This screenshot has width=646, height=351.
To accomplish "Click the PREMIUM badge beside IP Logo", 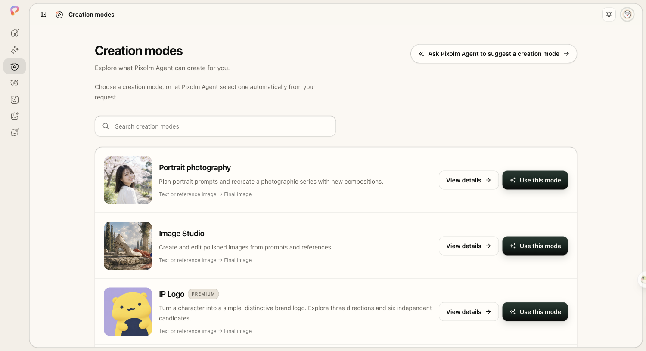I will [203, 294].
